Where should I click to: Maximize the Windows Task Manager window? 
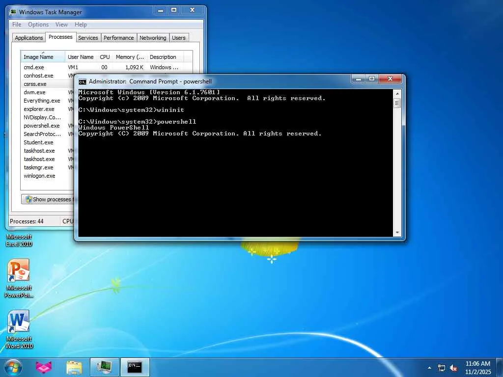174,11
